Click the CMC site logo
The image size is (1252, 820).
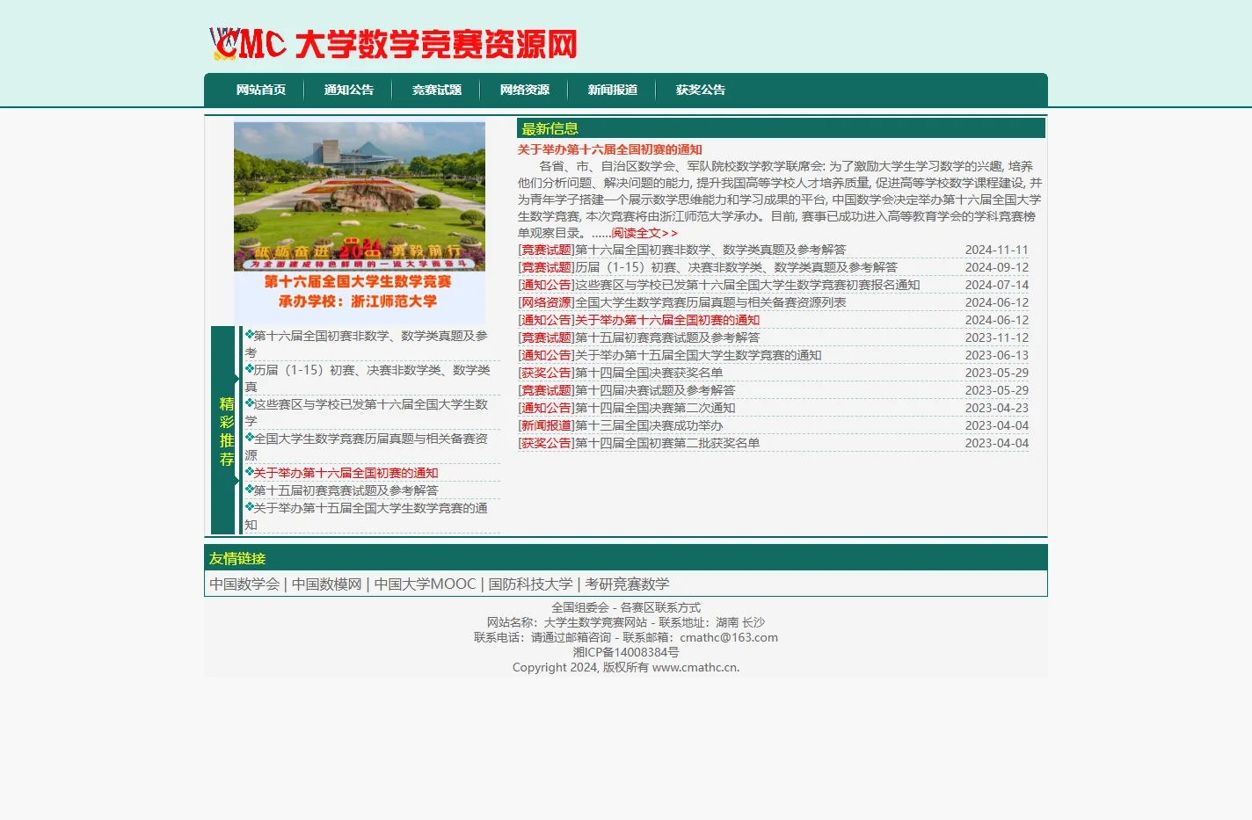point(393,44)
